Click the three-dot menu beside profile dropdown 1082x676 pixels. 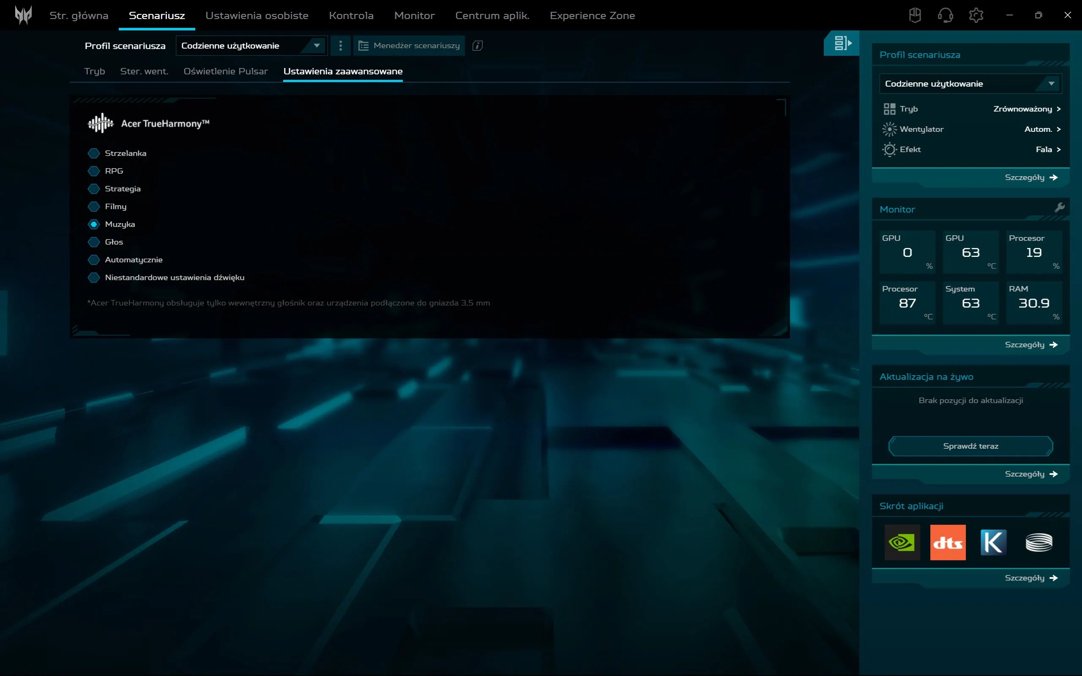click(x=341, y=45)
